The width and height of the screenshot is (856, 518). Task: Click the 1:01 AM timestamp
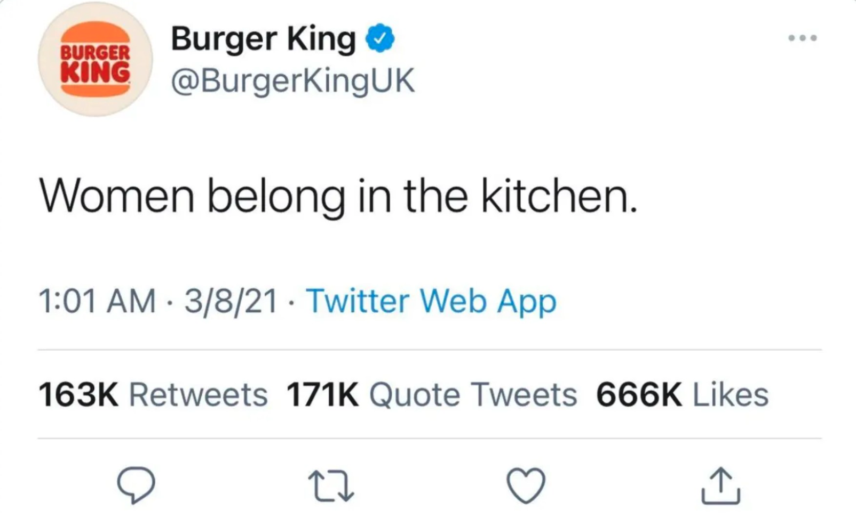point(97,301)
